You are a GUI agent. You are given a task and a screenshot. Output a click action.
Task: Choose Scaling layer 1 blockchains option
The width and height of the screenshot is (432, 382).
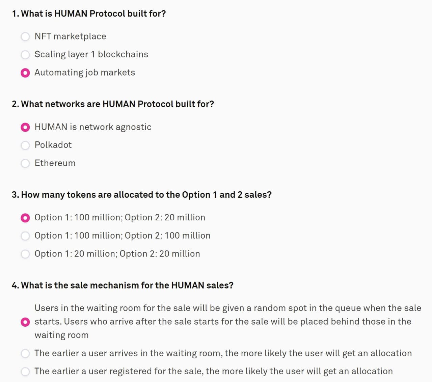[x=25, y=55]
